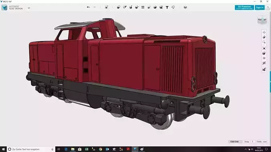Open the Modify tools menu
271x152 pixels.
point(137,7)
